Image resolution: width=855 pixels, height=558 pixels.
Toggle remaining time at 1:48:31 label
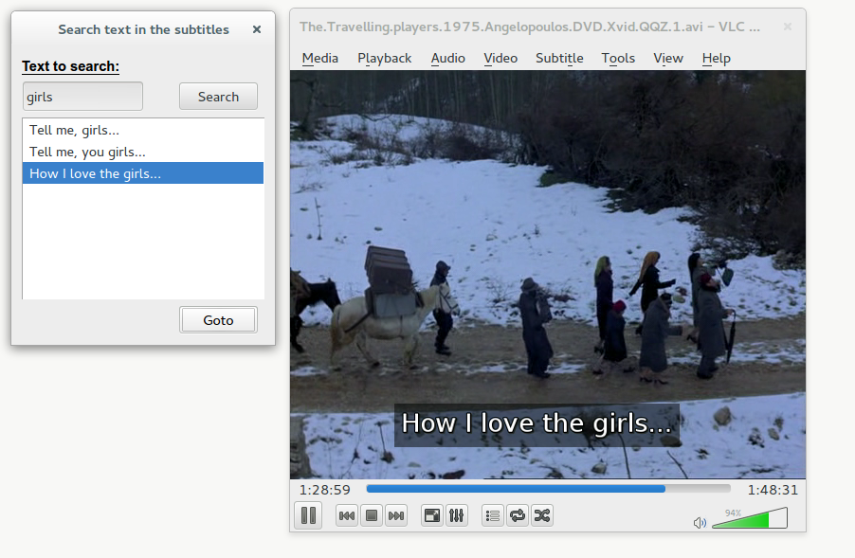coord(773,490)
